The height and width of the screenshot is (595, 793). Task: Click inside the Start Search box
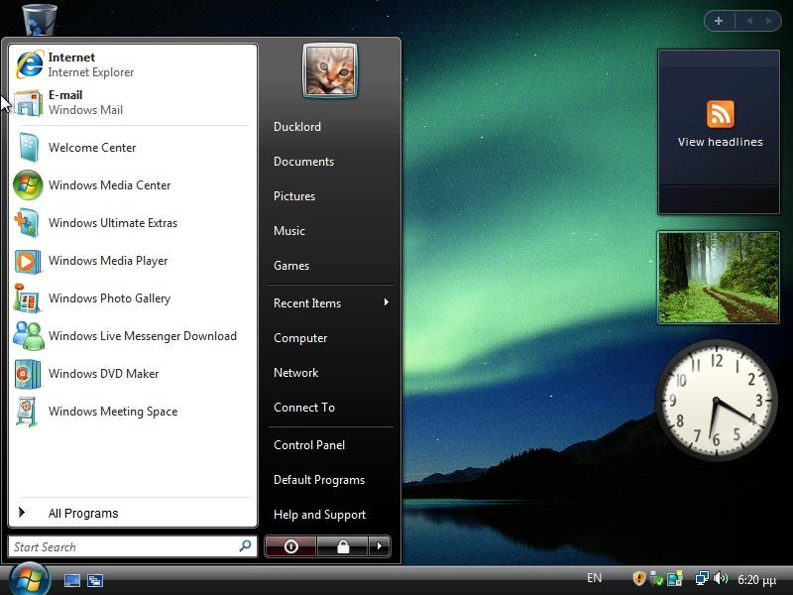(x=119, y=546)
